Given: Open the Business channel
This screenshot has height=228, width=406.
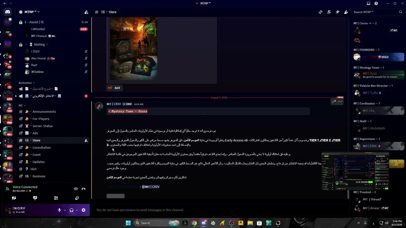Looking at the screenshot, I should (53, 176).
